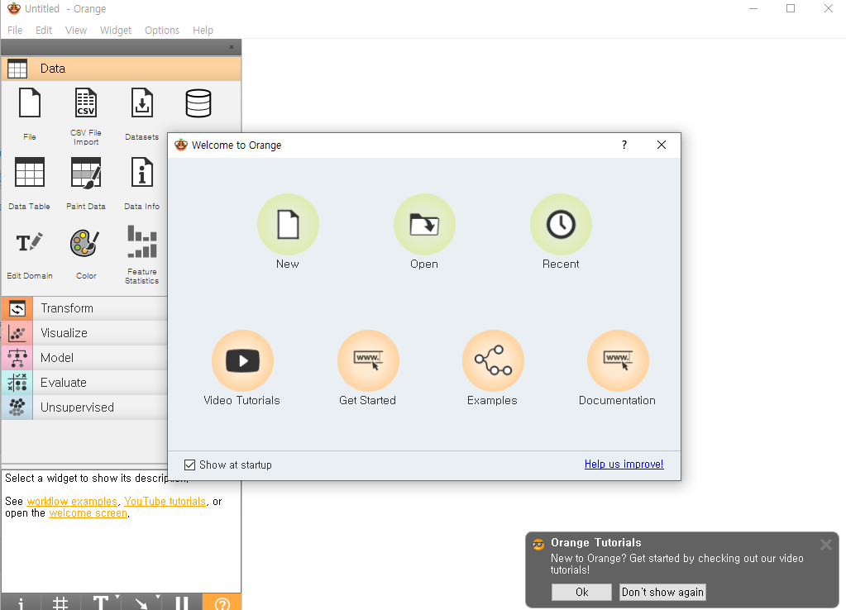
Task: Click the workflow info 'i' icon
Action: [21, 603]
